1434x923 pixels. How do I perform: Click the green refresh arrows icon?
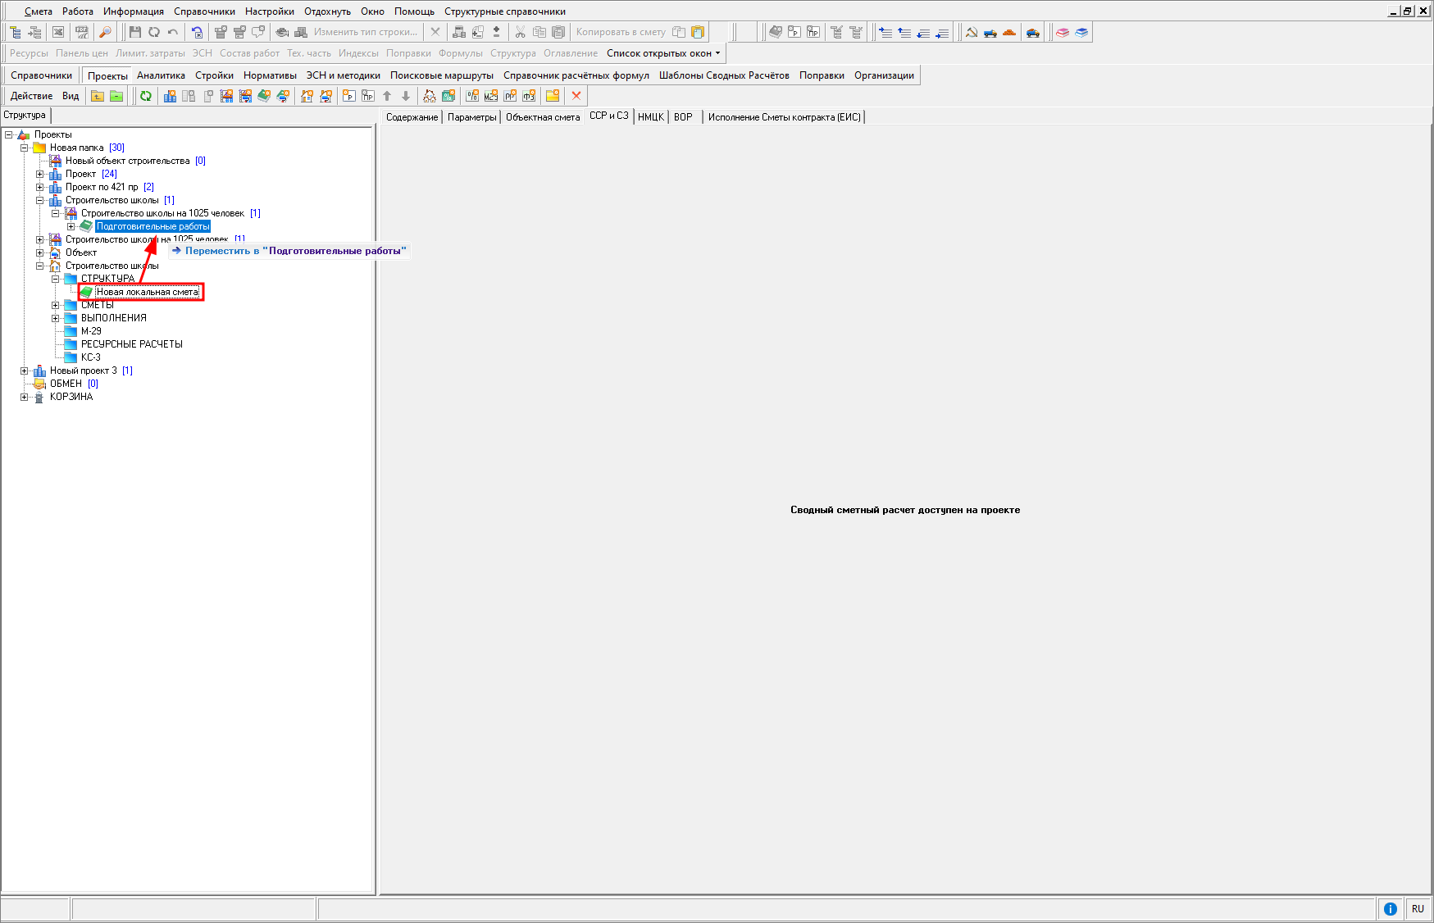[x=146, y=96]
